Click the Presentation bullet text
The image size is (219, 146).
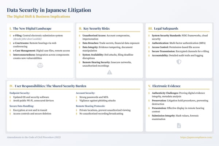[x=178, y=110]
